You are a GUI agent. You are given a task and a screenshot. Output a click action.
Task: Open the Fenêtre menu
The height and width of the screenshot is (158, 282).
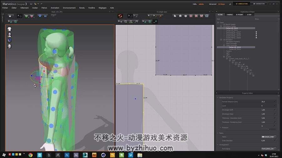click(x=91, y=8)
